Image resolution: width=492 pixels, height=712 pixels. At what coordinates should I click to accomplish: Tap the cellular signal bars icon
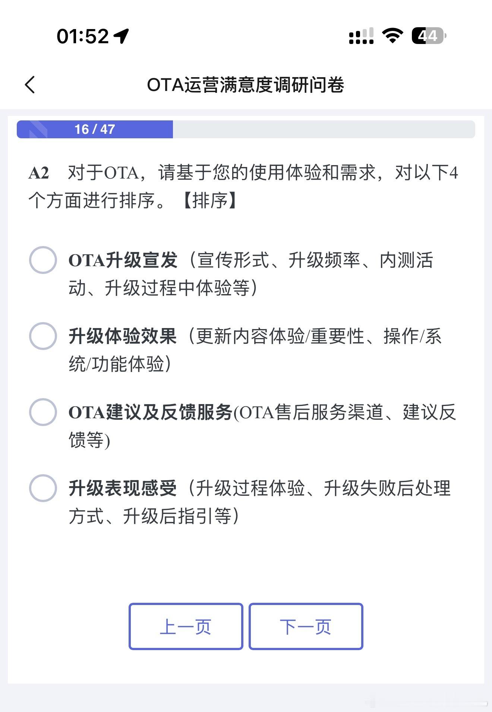pos(361,36)
